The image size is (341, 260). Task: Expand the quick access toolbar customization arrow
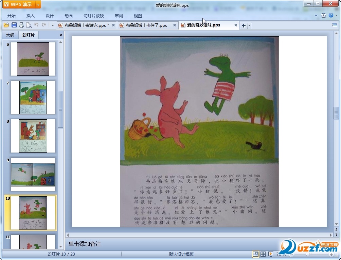coord(53,25)
